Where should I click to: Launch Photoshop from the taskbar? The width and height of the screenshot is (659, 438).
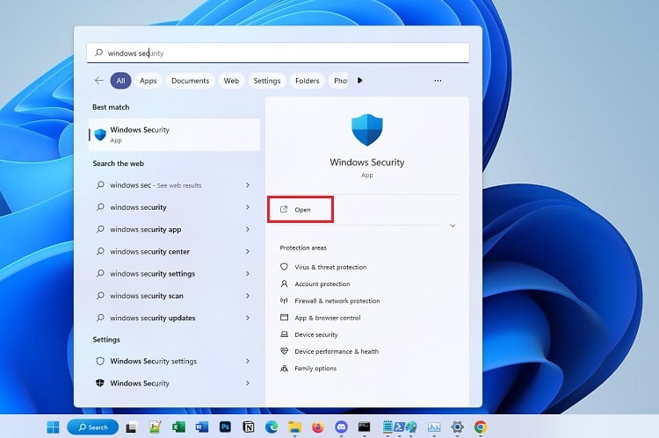click(x=225, y=427)
